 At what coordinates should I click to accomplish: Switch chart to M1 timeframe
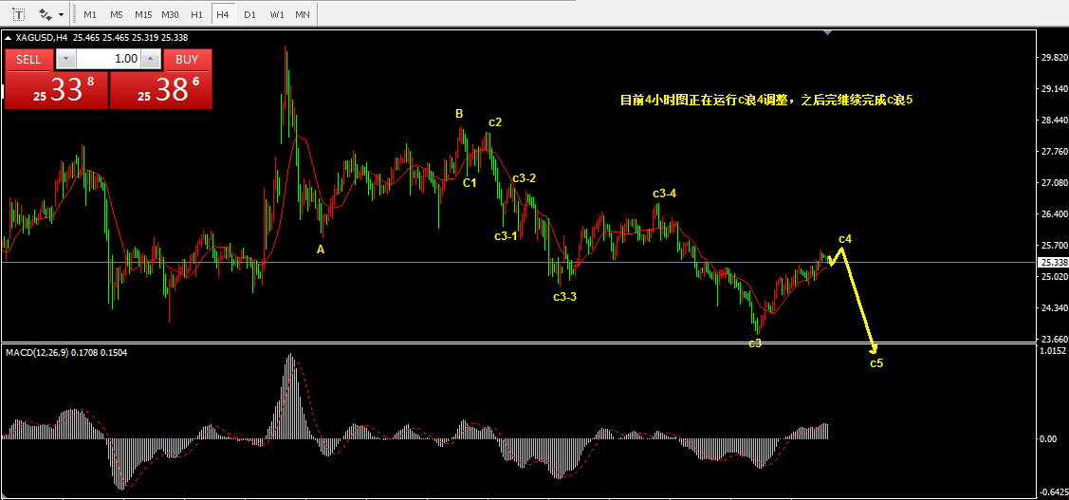(90, 13)
